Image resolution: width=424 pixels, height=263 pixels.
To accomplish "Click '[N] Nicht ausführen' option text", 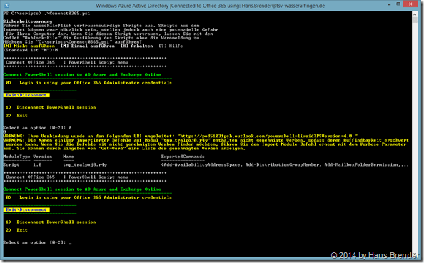I will click(29, 46).
